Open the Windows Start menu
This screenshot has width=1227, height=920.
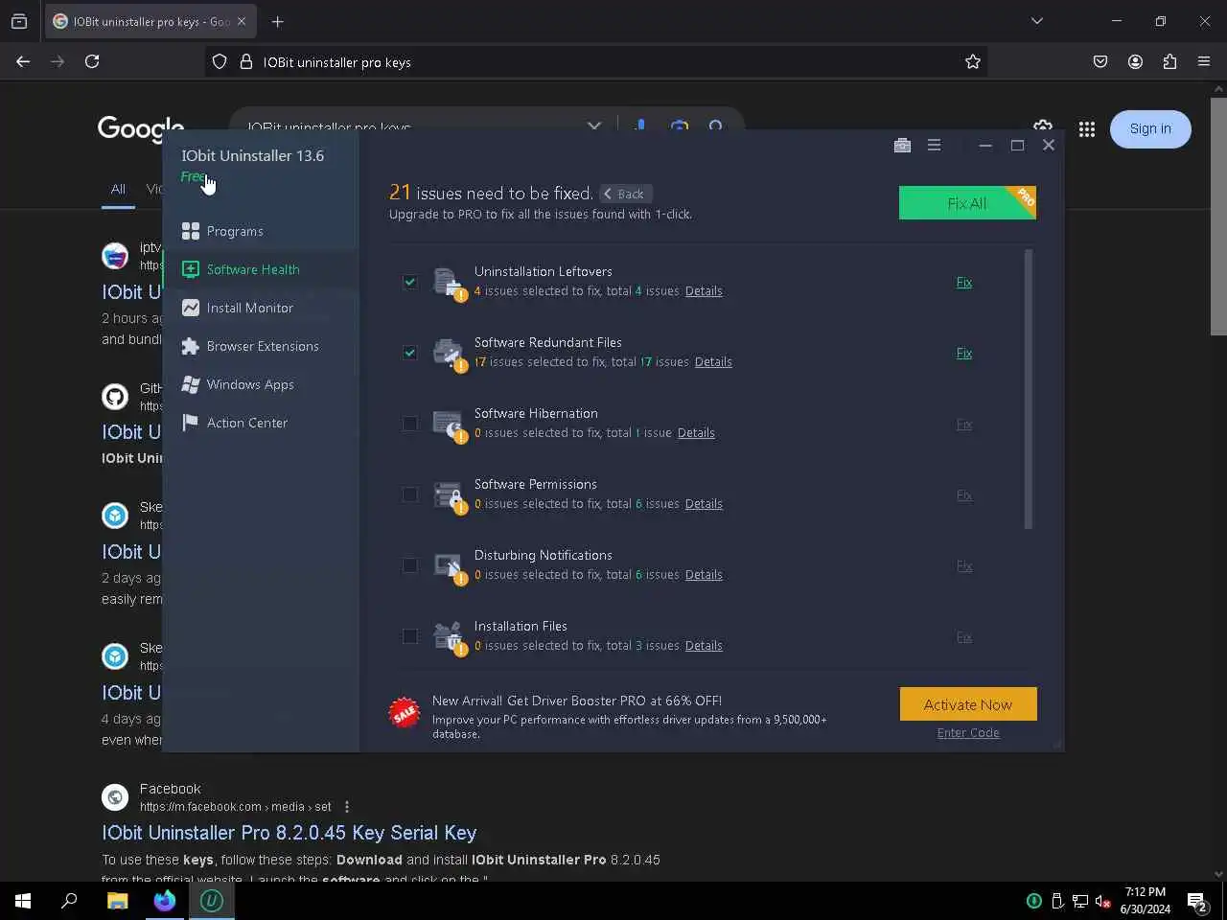[23, 901]
